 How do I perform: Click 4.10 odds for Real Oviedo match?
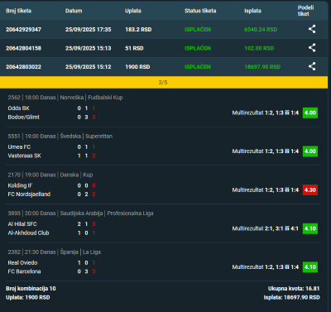tap(310, 267)
